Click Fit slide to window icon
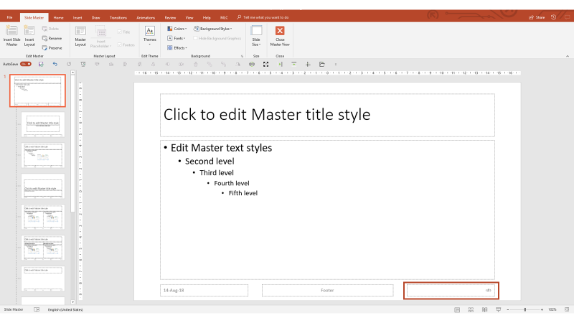574x323 pixels. click(x=567, y=310)
